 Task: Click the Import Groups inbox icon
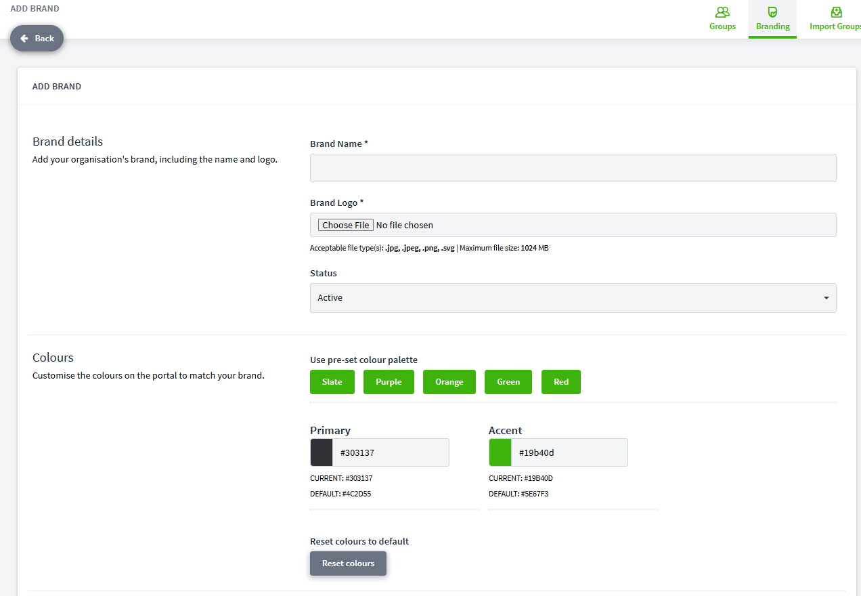pyautogui.click(x=837, y=12)
